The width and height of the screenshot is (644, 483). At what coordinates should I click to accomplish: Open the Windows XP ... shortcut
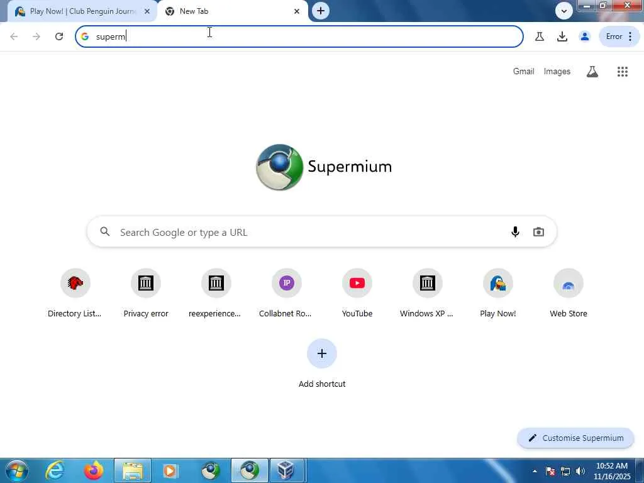point(427,293)
